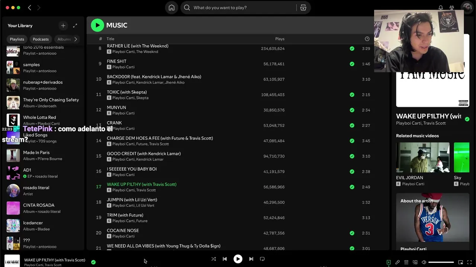Select track MUNYUN
The image size is (476, 267).
click(x=238, y=110)
